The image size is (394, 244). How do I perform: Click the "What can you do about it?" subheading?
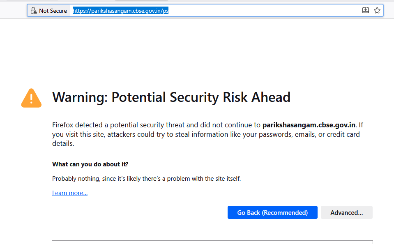pyautogui.click(x=90, y=164)
